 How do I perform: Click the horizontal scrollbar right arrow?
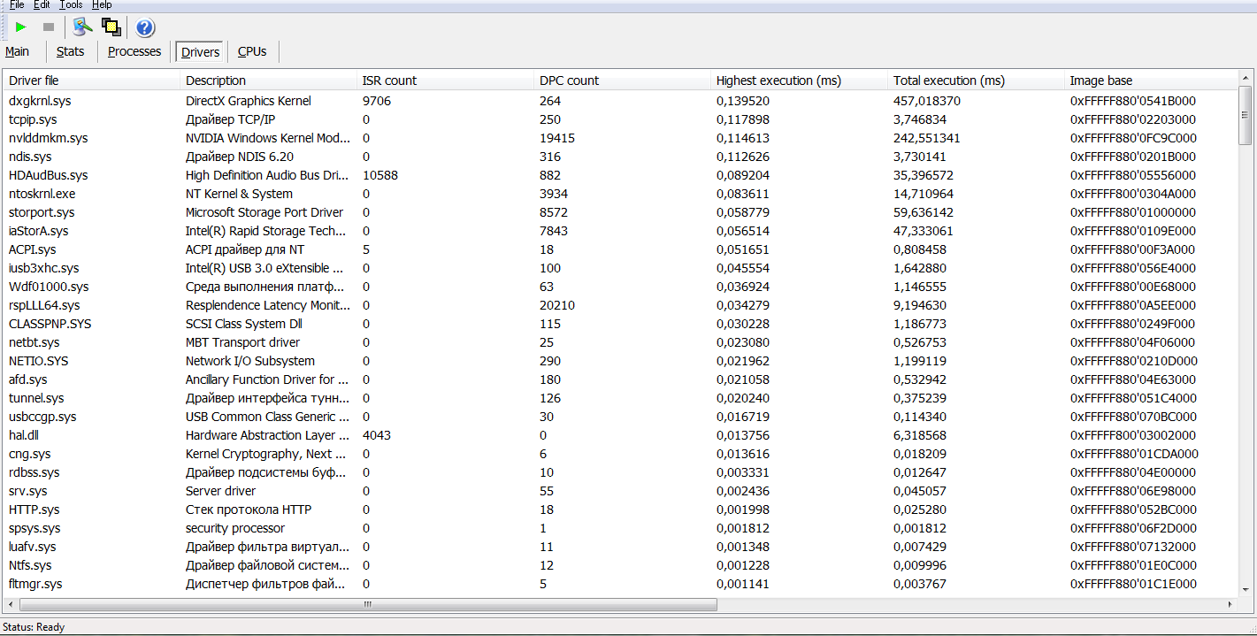(1230, 605)
